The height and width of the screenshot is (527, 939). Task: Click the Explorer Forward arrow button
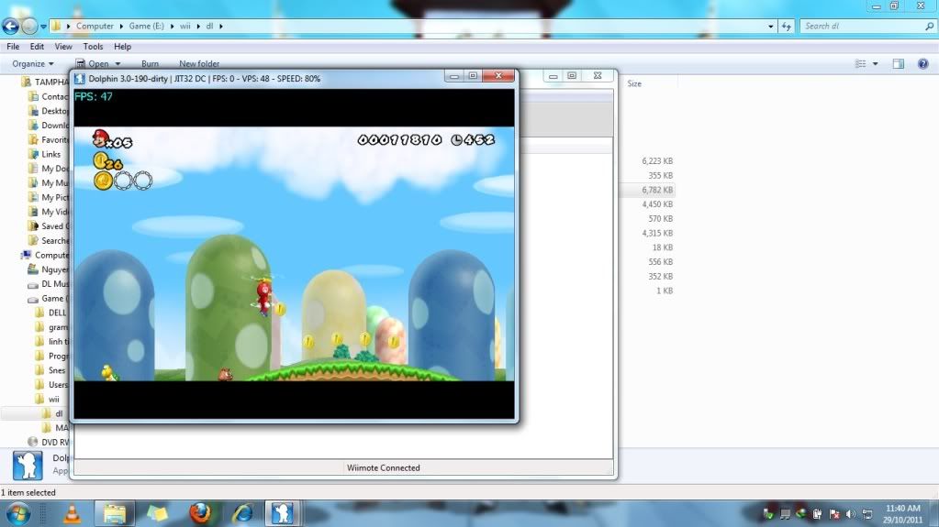click(28, 27)
